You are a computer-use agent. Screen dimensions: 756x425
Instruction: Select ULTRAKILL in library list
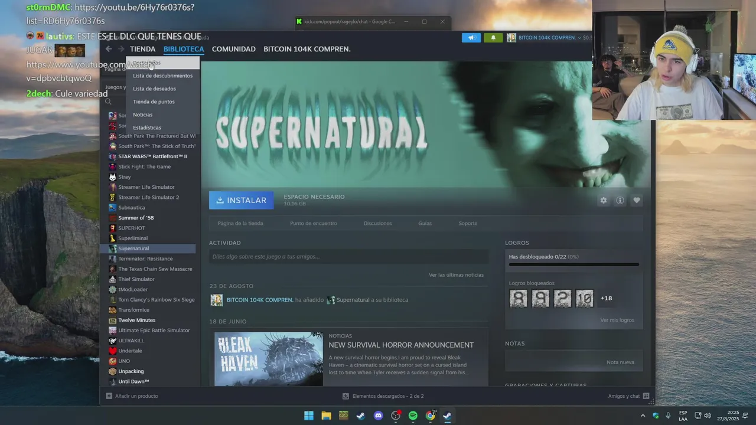point(131,341)
